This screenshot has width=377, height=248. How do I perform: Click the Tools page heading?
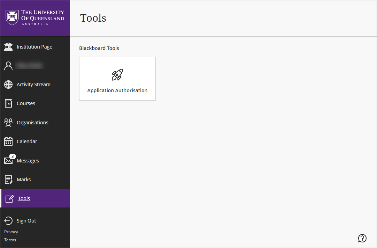point(93,18)
